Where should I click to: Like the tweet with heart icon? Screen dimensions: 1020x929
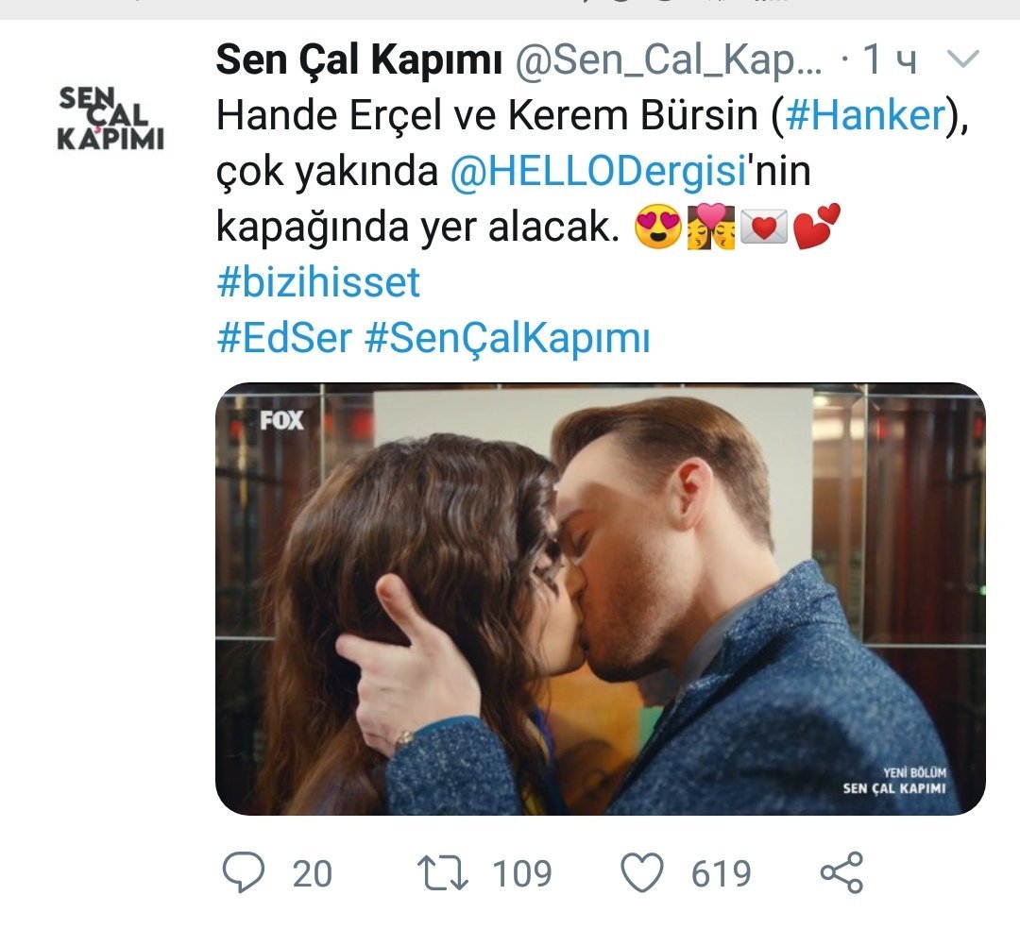643,872
